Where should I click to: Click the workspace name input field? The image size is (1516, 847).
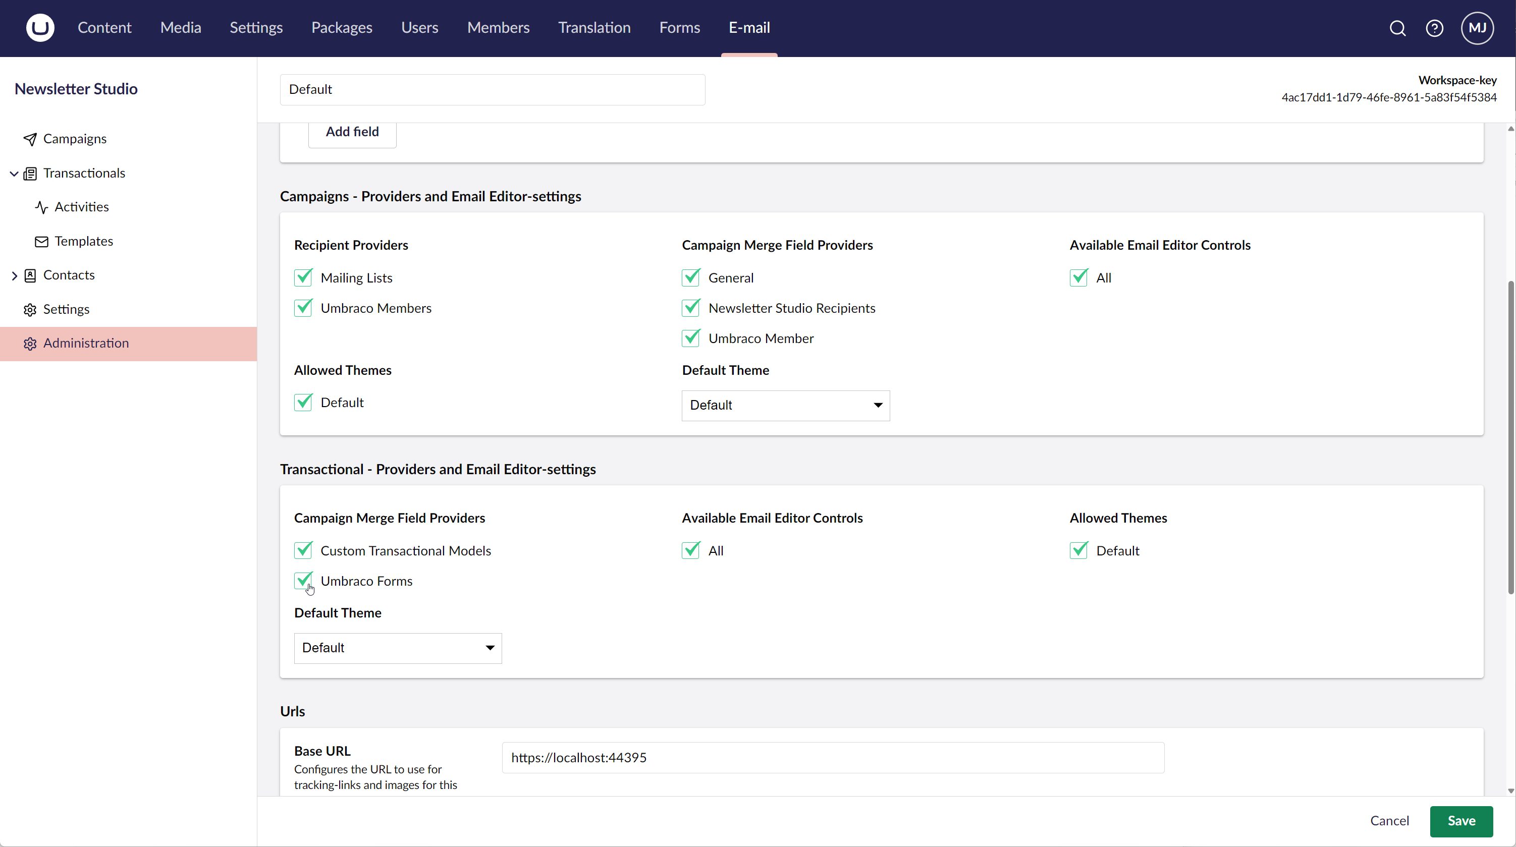(493, 89)
